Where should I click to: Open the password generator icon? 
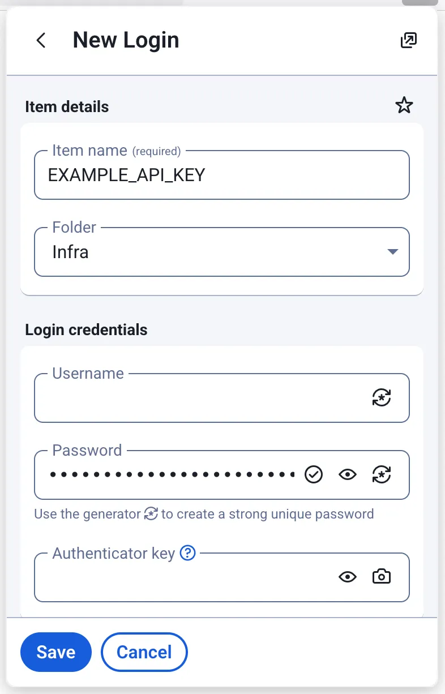pos(382,475)
